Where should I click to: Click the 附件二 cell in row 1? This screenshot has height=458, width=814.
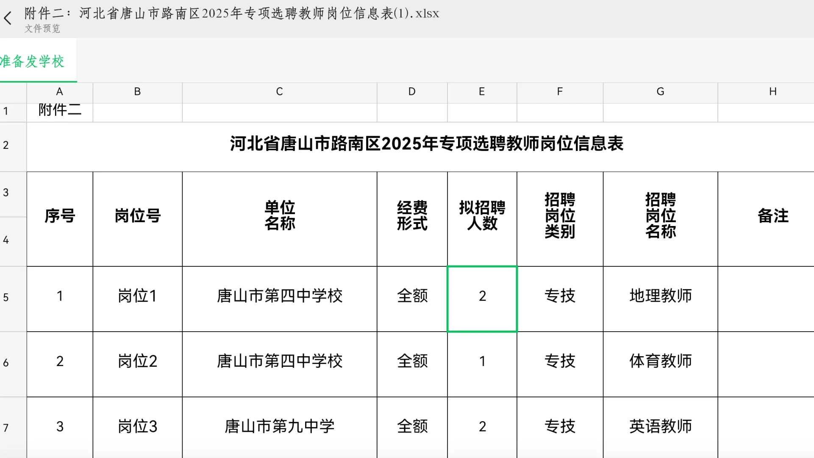click(60, 113)
